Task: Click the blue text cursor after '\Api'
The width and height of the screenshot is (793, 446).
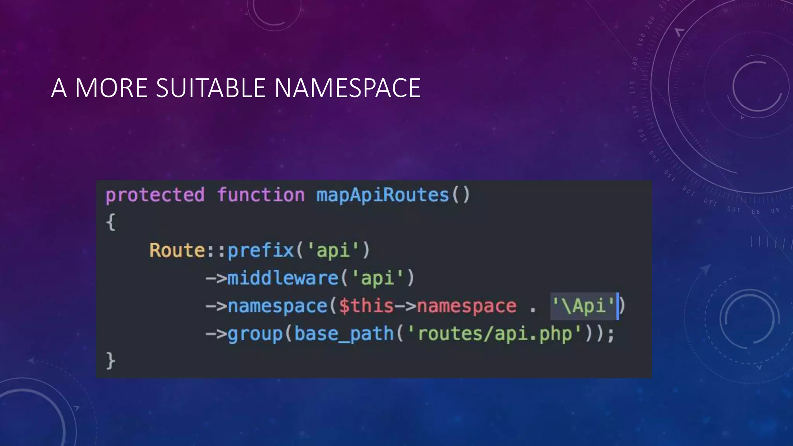Action: [x=618, y=306]
